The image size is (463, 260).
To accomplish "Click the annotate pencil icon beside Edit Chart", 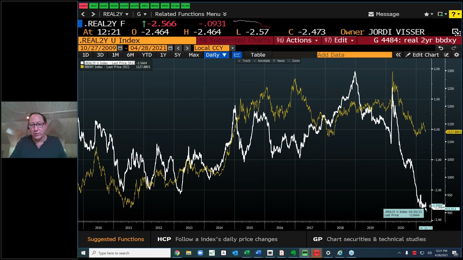I will pyautogui.click(x=446, y=55).
